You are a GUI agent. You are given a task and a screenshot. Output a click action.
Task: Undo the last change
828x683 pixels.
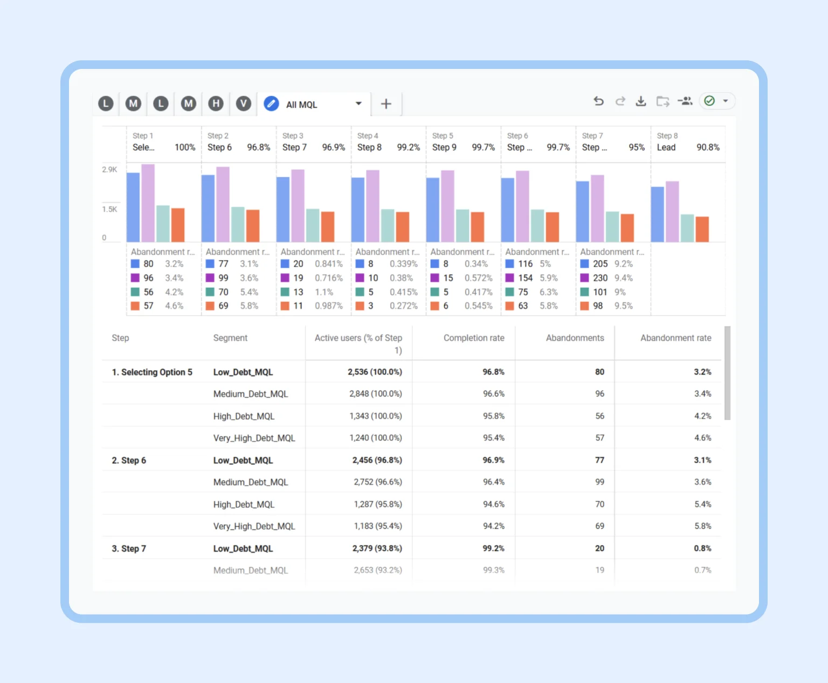click(598, 101)
